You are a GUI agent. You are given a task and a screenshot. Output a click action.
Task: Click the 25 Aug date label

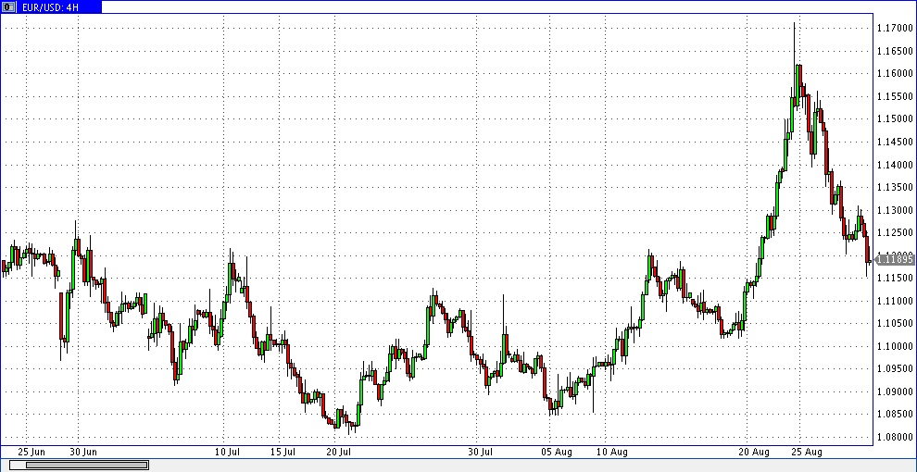[x=806, y=453]
